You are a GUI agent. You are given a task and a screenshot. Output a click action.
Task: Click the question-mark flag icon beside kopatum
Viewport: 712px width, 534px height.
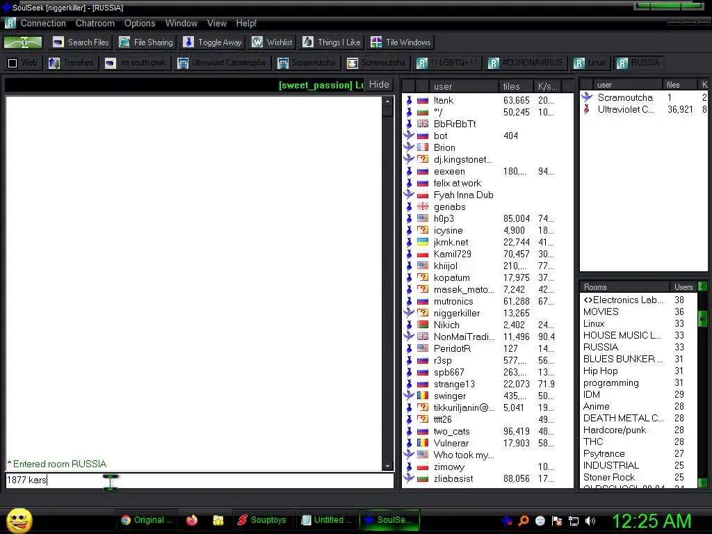pyautogui.click(x=423, y=277)
